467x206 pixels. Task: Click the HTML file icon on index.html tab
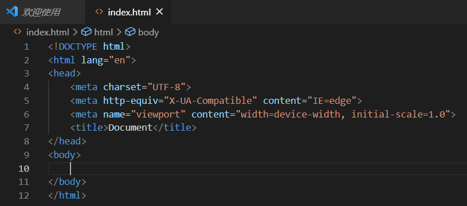point(99,12)
